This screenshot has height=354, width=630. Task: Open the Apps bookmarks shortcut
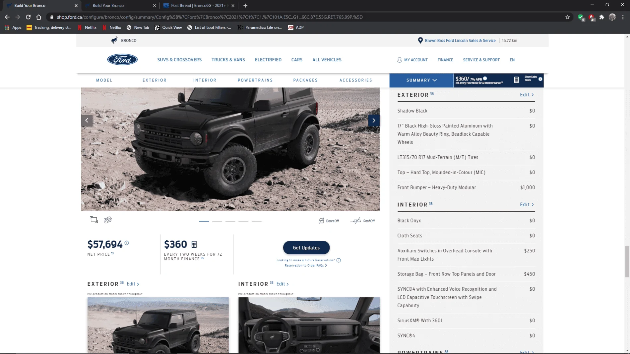pyautogui.click(x=13, y=27)
